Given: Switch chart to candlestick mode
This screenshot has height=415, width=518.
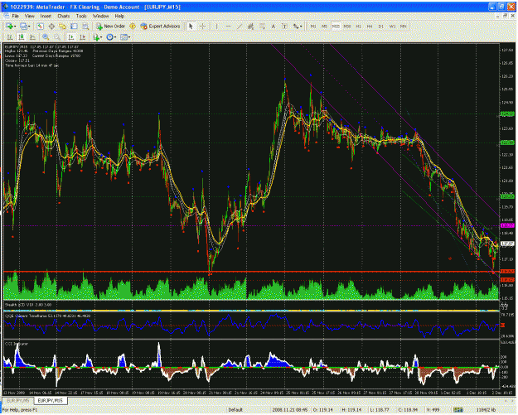Looking at the screenshot, I should pyautogui.click(x=22, y=37).
